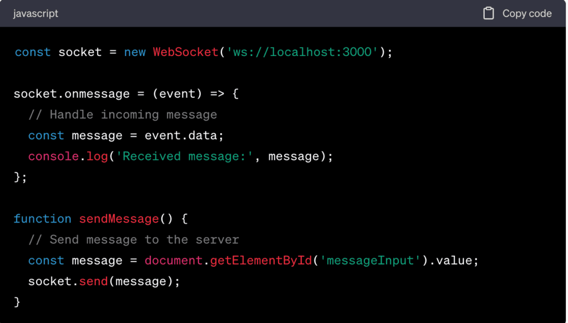This screenshot has width=568, height=323.
Task: Click the 'ws://localhost:3000' string
Action: click(x=302, y=52)
